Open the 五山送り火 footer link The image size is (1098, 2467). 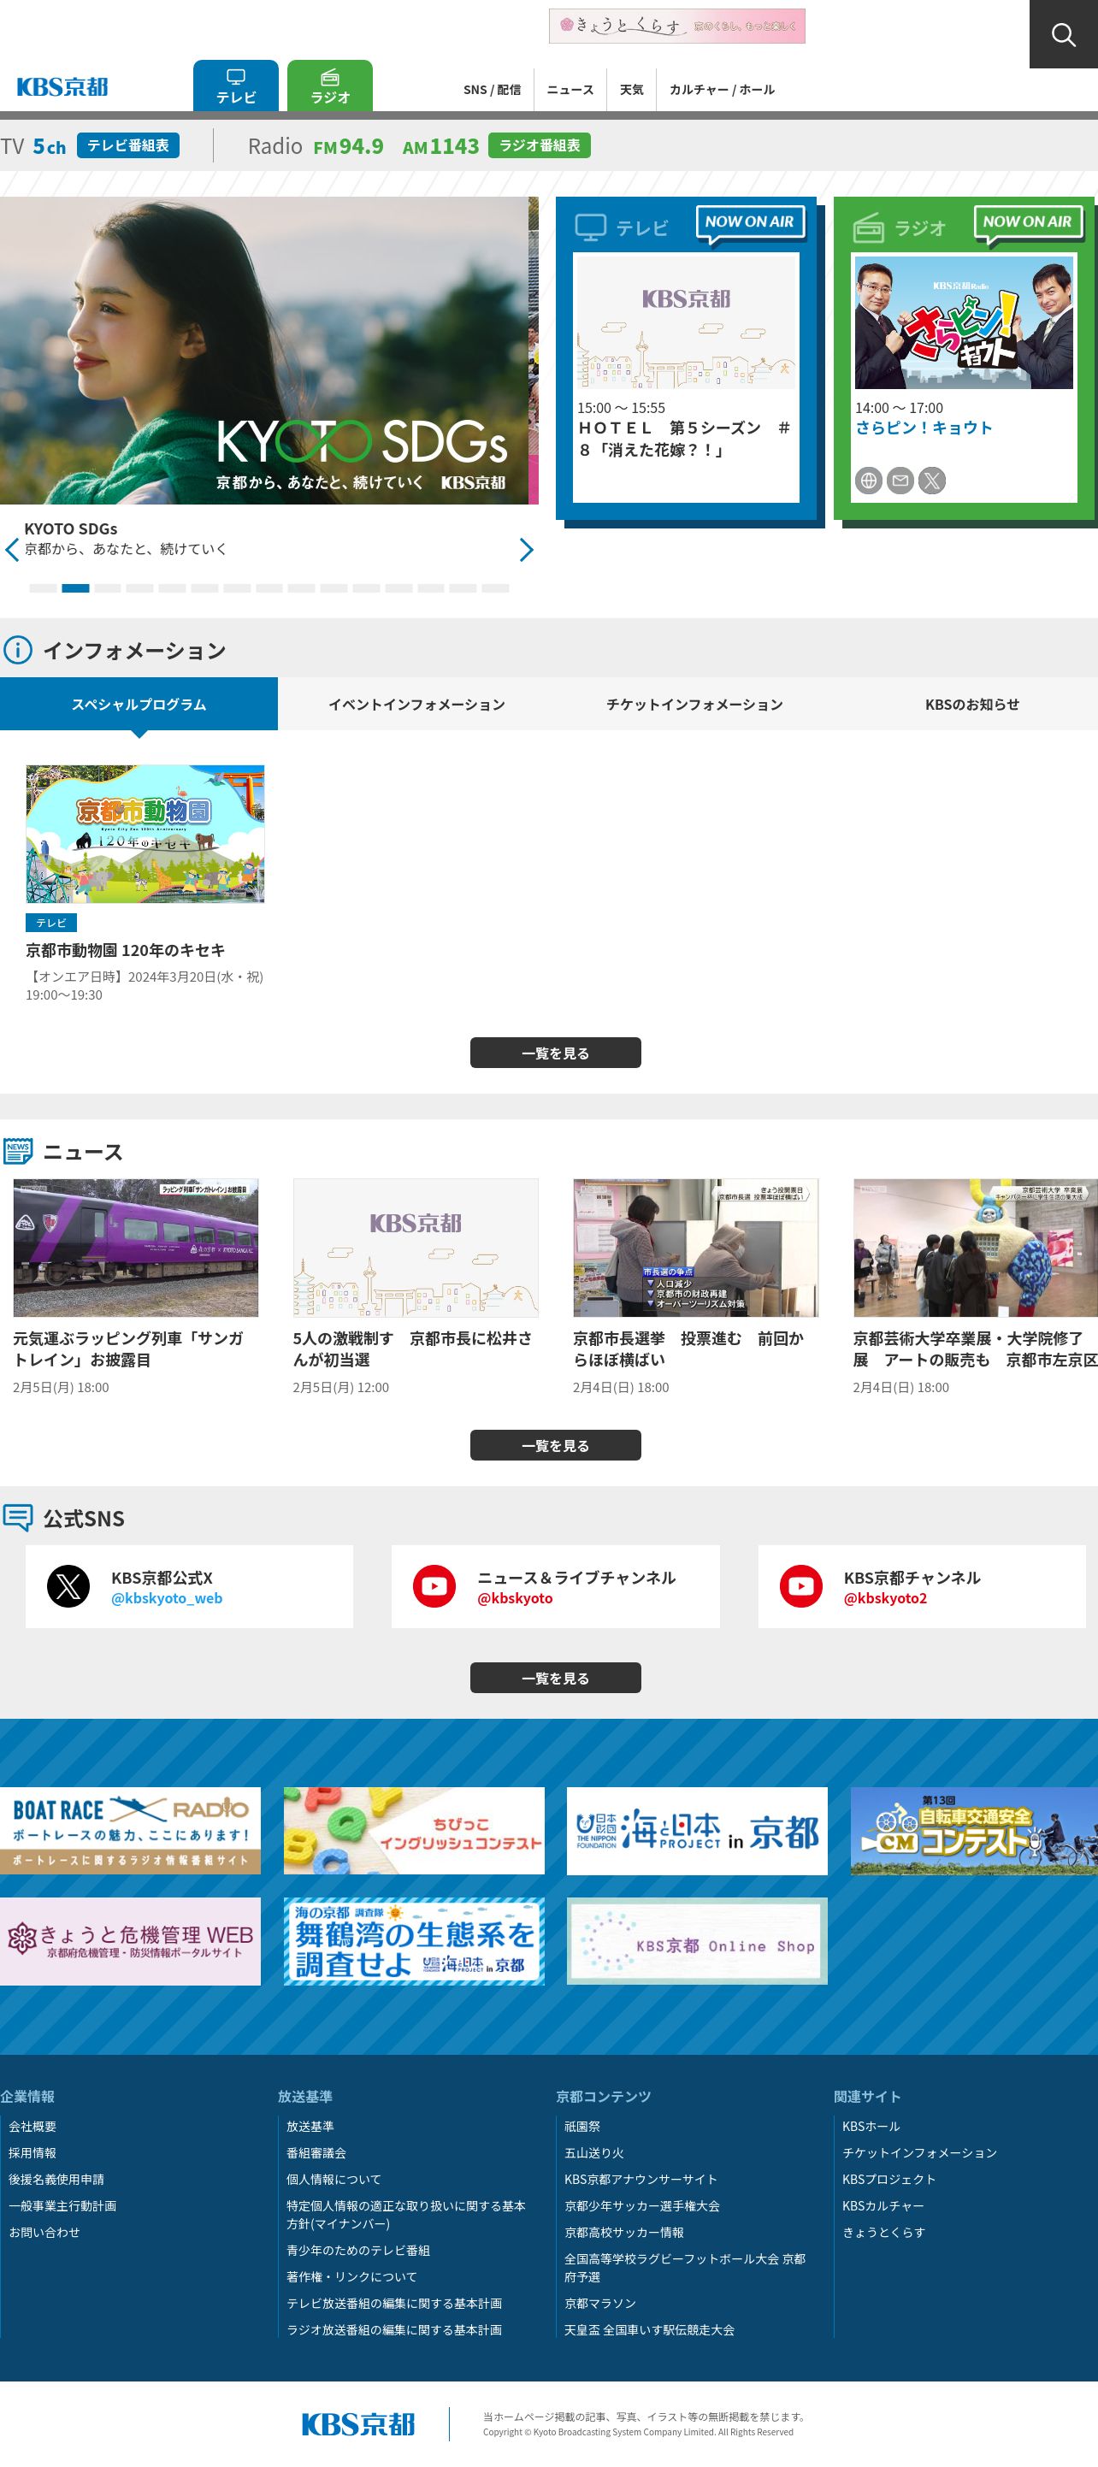[594, 2153]
